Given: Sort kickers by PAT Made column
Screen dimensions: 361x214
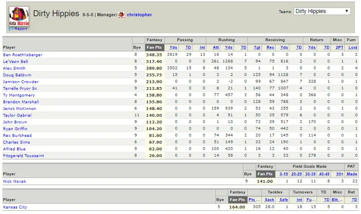Looking at the screenshot, I should 352,174.
